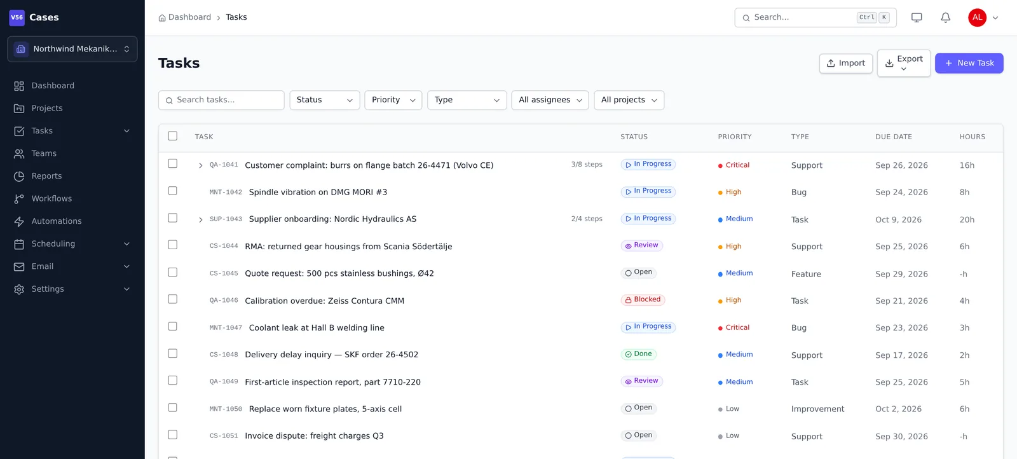Screen dimensions: 1017x459
Task: Click the Northwind Mekanik workspace building icon
Action: 21,49
